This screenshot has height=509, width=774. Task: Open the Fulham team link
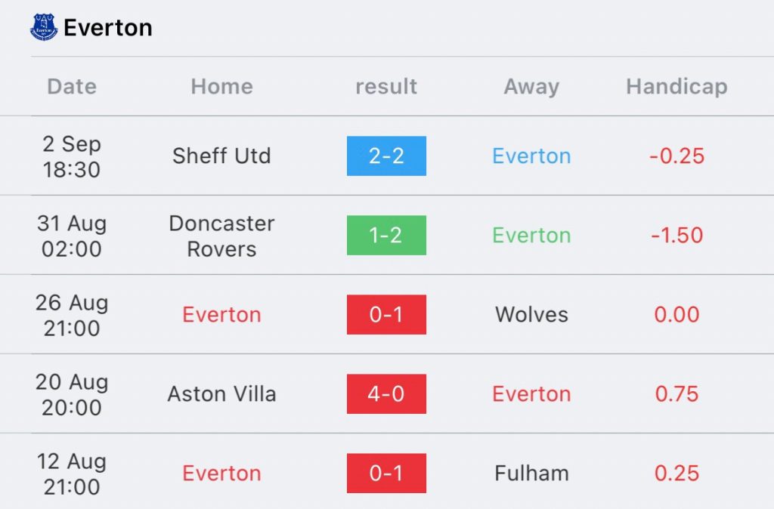click(531, 474)
